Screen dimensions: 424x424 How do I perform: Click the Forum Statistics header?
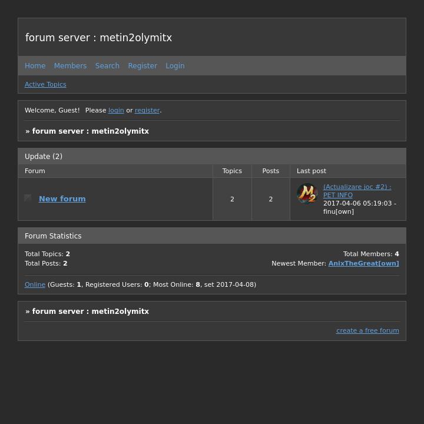coord(53,236)
